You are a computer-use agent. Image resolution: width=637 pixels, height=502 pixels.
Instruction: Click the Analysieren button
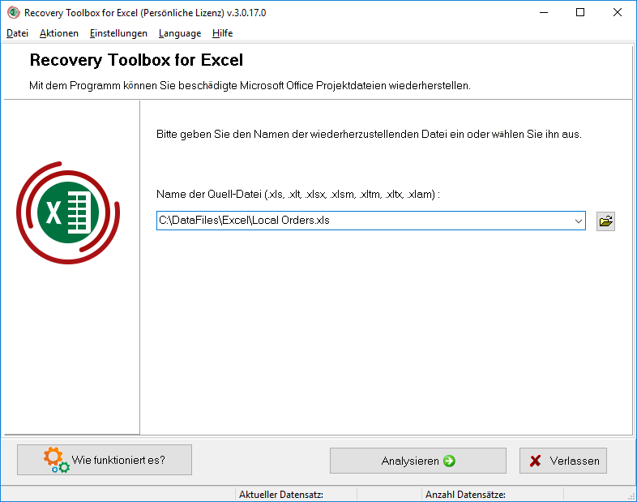click(x=417, y=461)
